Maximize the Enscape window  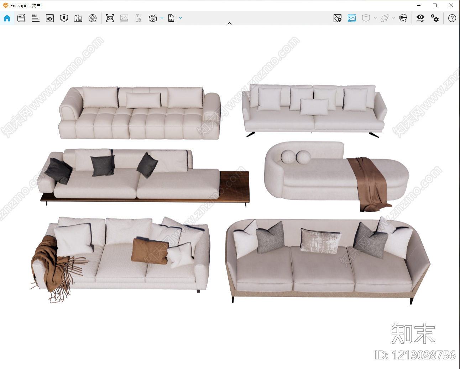pyautogui.click(x=435, y=5)
